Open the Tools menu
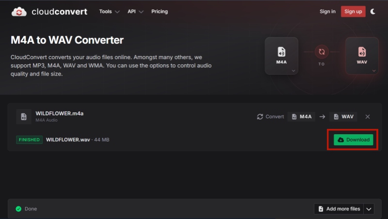The image size is (388, 219). [x=110, y=12]
